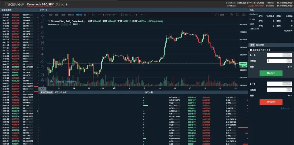The height and width of the screenshot is (145, 294).
Task: Click the red 売り注文 button
Action: [x=271, y=102]
